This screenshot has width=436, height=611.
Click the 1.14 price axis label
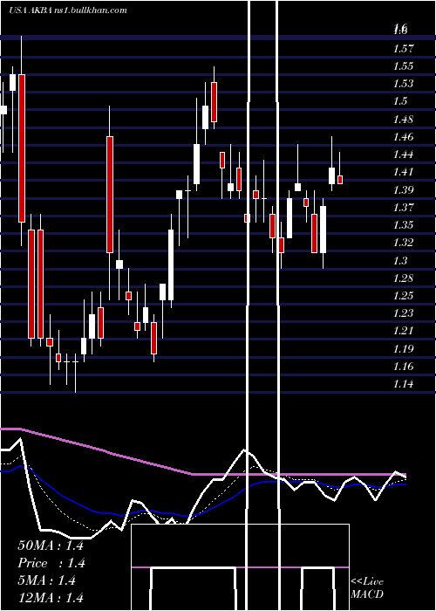pyautogui.click(x=403, y=385)
